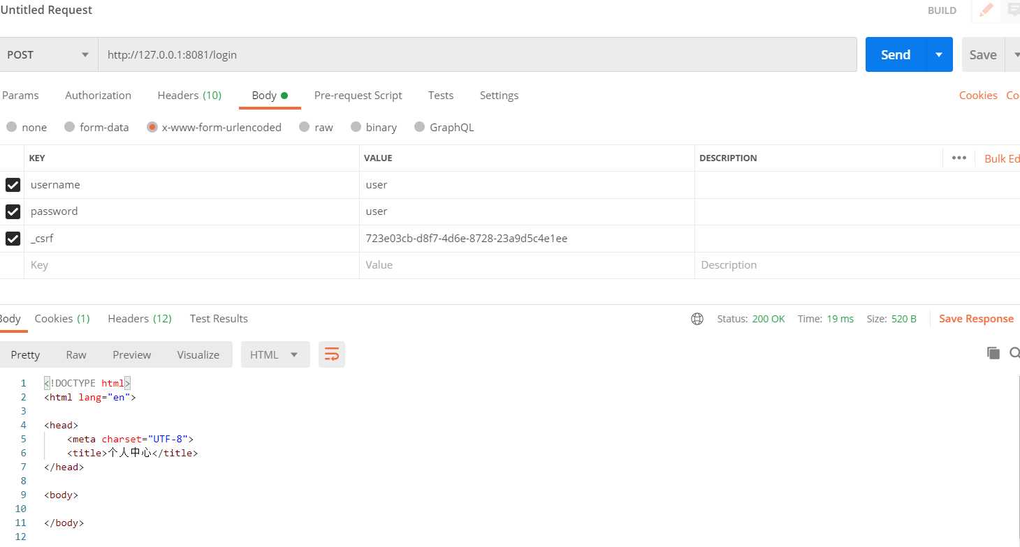Click the html lang="en" line in response
The image size is (1020, 547).
(90, 397)
